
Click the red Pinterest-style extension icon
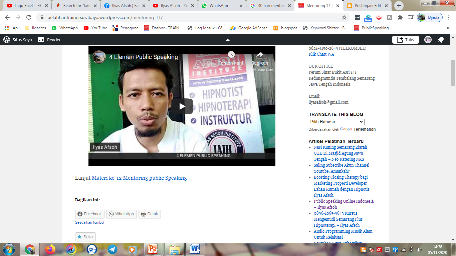(x=379, y=17)
